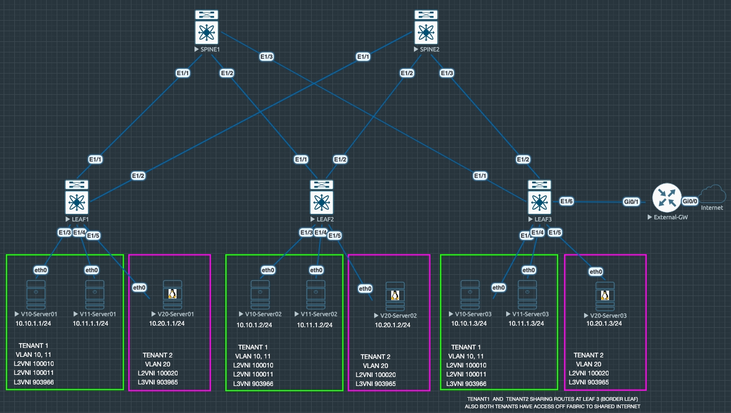Select the V20-Server03 Linux host icon
Image resolution: width=731 pixels, height=413 pixels.
(604, 297)
